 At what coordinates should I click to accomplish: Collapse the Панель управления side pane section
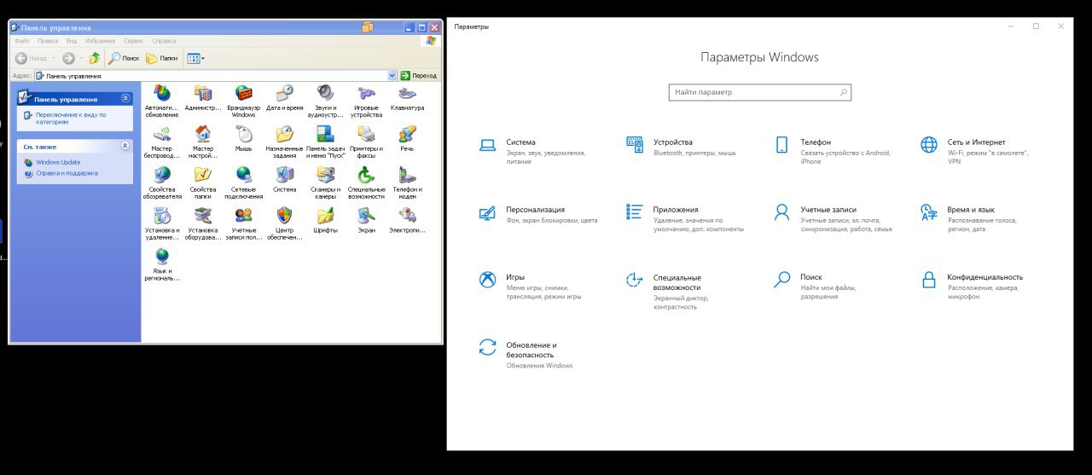[x=125, y=99]
